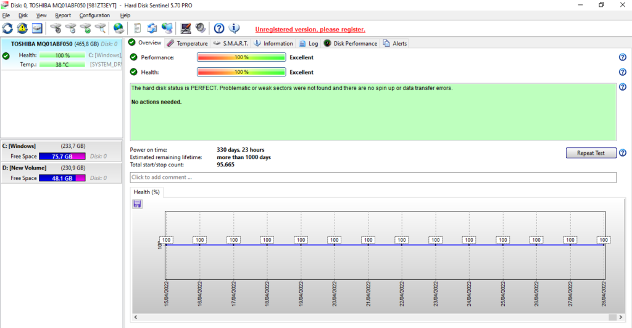The image size is (632, 328).
Task: Click the 100 data point at 21.04.2022
Action: pyautogui.click(x=368, y=240)
